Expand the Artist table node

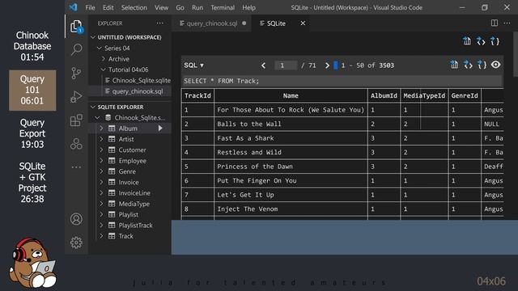click(101, 139)
